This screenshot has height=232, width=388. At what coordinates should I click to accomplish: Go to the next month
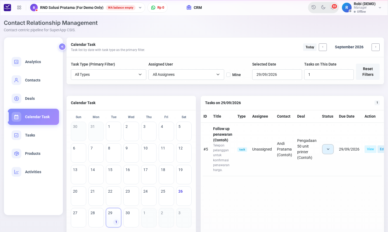[376, 47]
